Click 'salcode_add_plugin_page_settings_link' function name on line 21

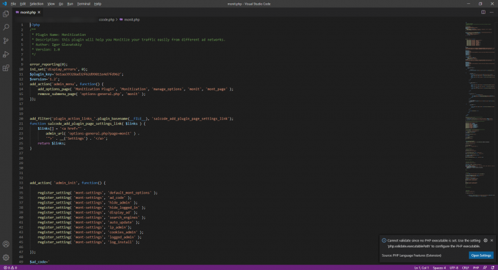click(x=85, y=124)
